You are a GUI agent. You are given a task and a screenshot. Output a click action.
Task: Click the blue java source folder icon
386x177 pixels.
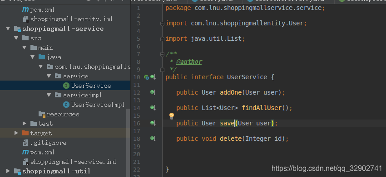click(x=42, y=57)
